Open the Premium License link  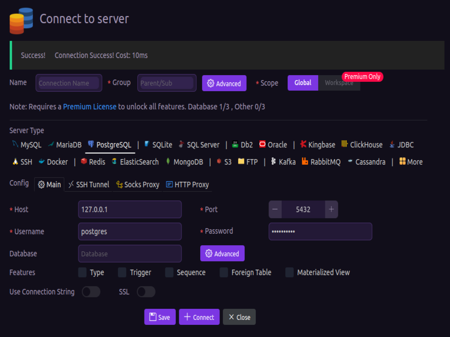(x=89, y=107)
